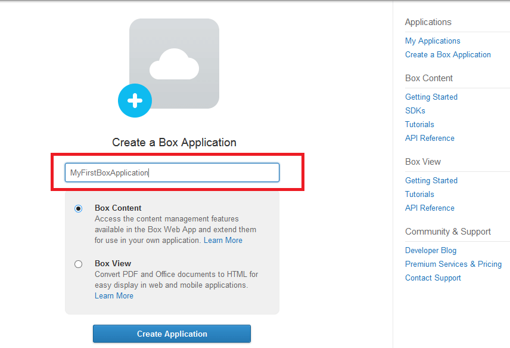
Task: Click the Box Content option label
Action: click(x=118, y=208)
